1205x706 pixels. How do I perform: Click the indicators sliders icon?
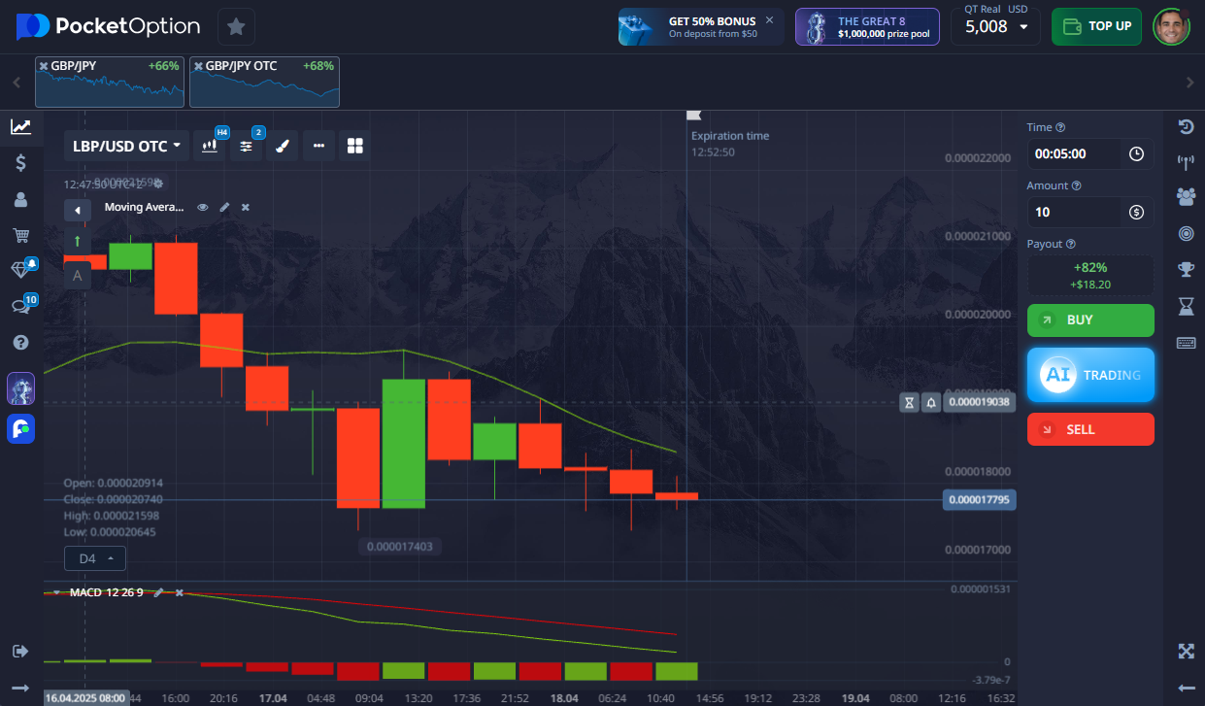coord(246,146)
